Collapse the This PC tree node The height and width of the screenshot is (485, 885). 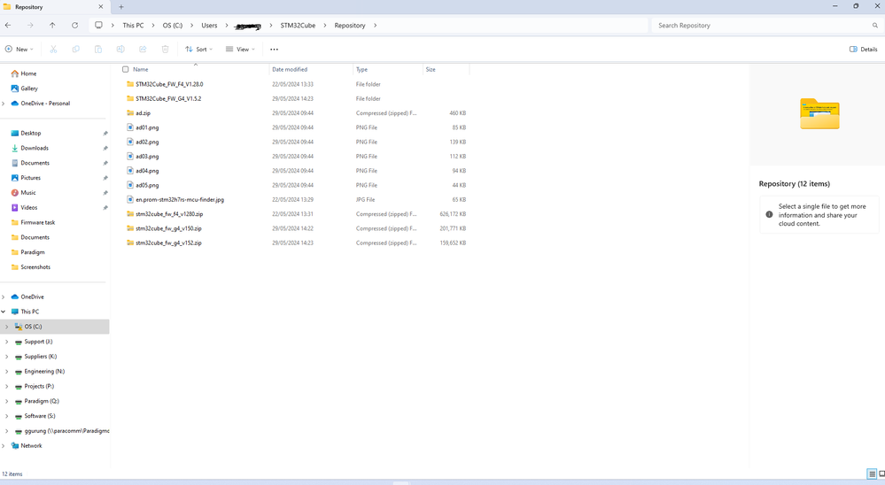click(x=4, y=312)
